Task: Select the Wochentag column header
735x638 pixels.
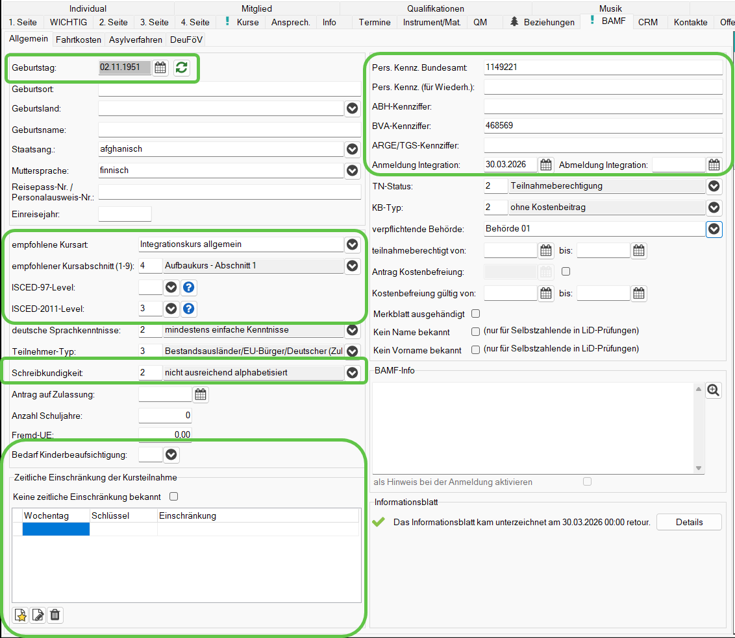Action: tap(56, 516)
